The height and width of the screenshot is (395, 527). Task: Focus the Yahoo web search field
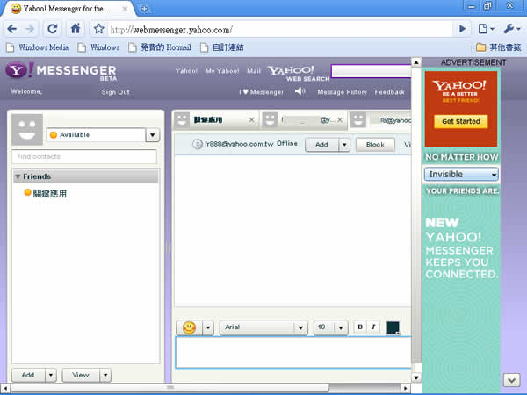coord(371,71)
